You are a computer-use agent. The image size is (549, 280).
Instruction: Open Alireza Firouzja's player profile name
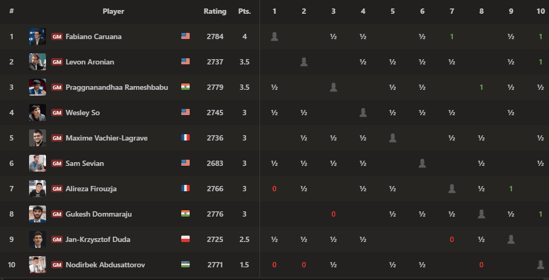[x=90, y=189]
